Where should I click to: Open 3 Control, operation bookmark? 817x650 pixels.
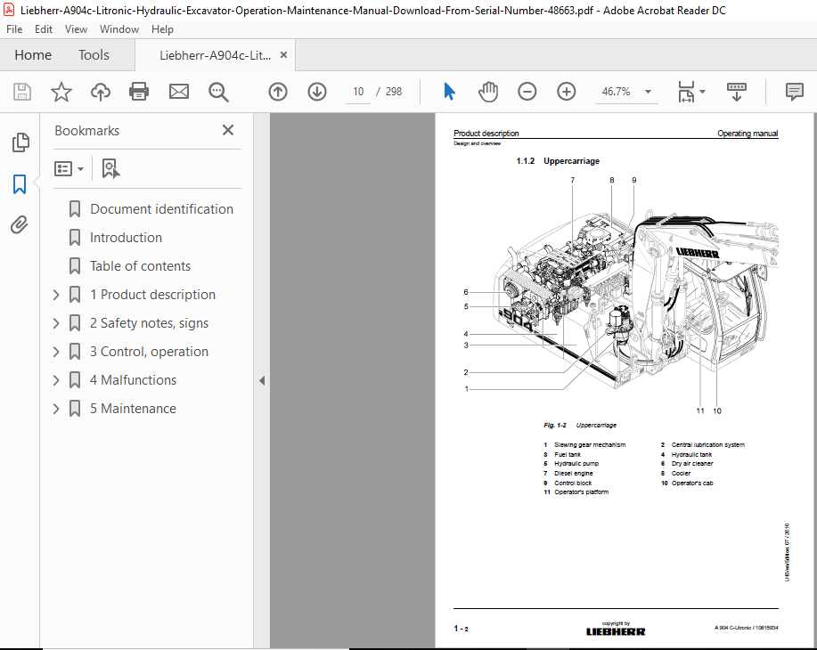tap(149, 352)
